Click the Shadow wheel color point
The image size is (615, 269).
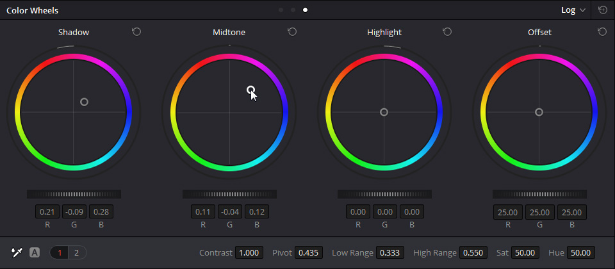[x=84, y=102]
